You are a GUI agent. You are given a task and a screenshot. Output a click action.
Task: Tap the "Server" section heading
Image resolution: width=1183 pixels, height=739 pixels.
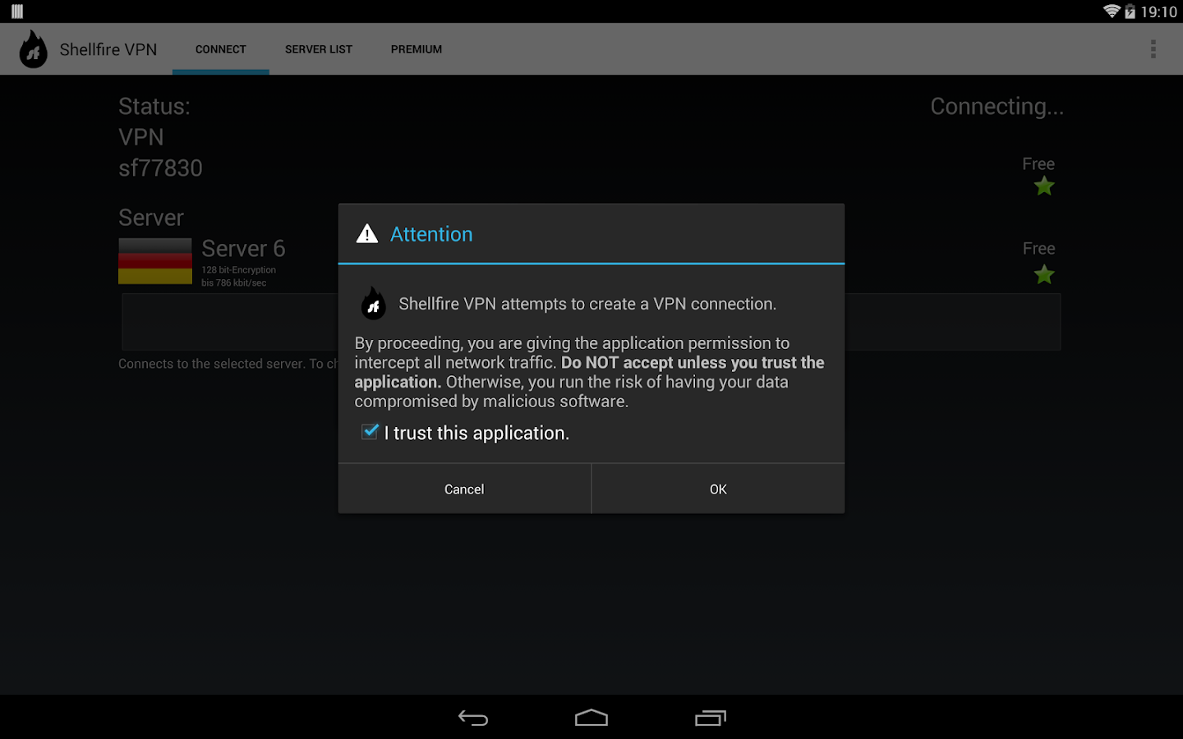coord(151,218)
